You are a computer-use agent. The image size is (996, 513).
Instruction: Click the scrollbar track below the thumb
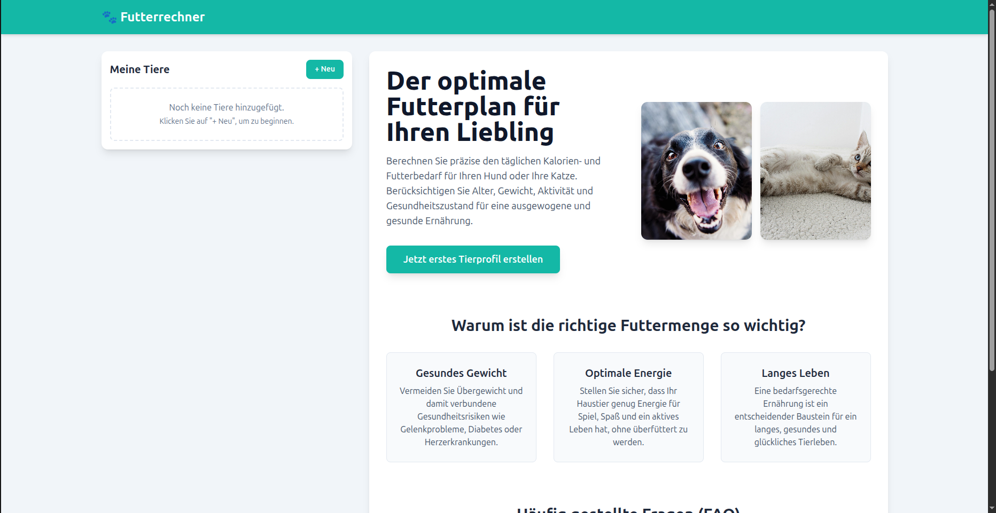[x=992, y=438]
